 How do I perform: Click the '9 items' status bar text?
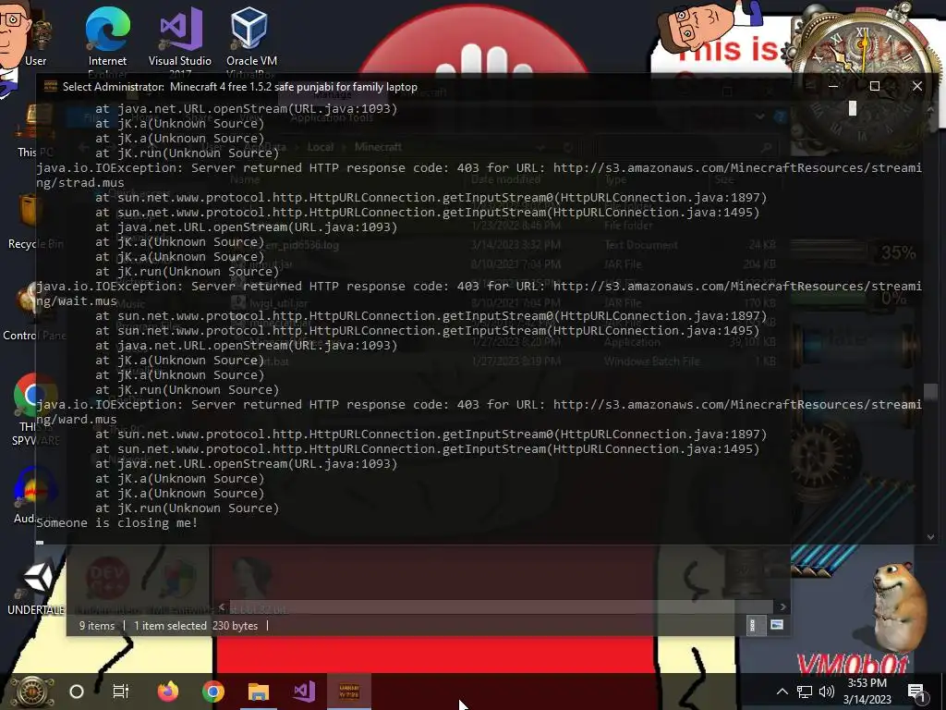coord(96,626)
